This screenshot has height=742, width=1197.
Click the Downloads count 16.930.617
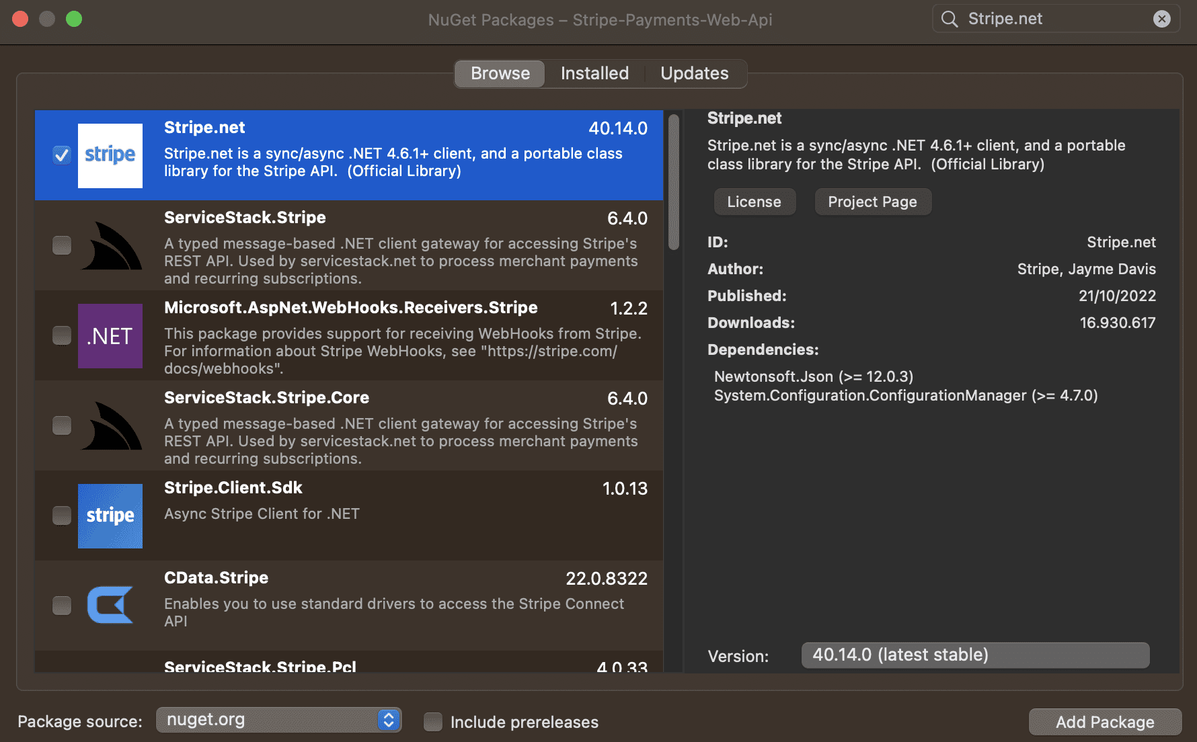(x=1118, y=323)
